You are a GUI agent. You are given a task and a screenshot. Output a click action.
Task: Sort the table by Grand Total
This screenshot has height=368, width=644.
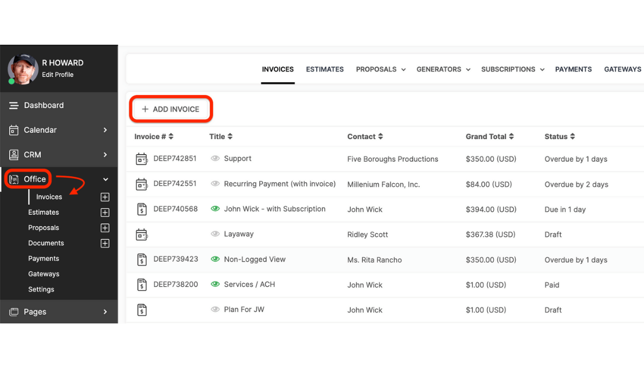[489, 136]
